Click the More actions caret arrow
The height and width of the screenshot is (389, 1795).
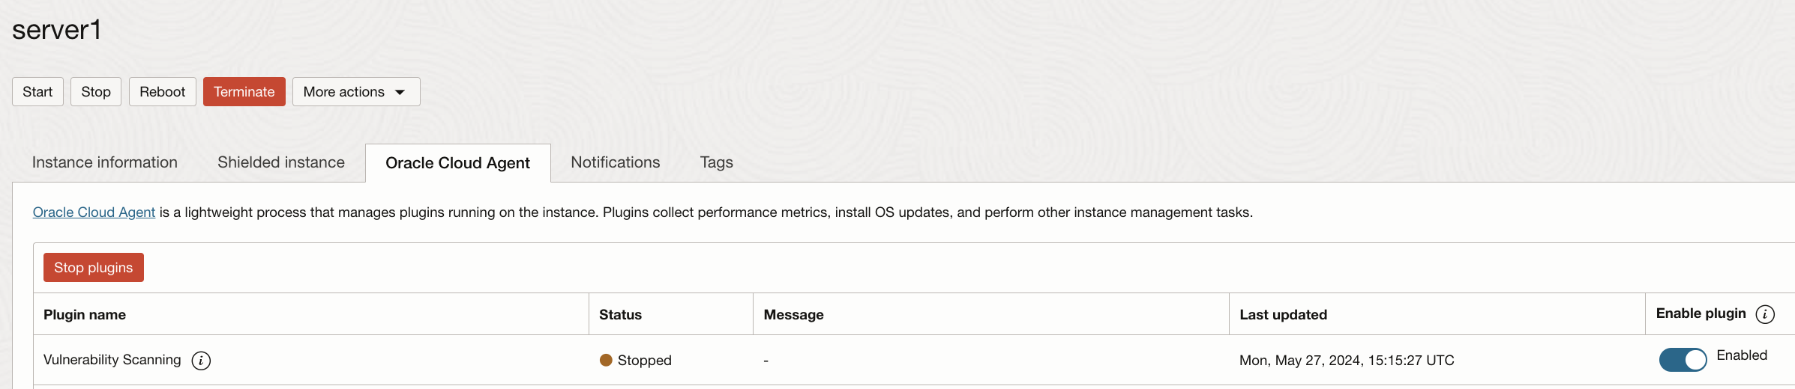(400, 92)
